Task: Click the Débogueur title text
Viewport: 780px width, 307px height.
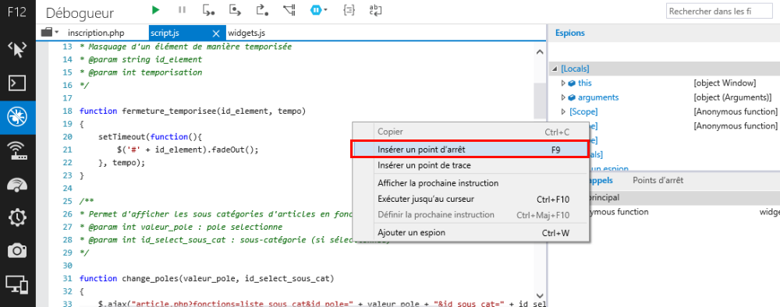Action: tap(80, 13)
